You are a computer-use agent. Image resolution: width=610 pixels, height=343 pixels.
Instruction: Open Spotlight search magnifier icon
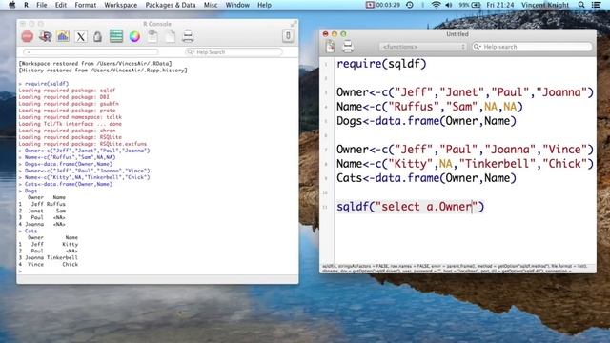[x=581, y=5]
